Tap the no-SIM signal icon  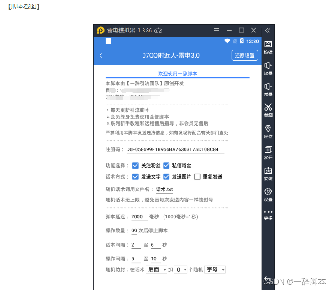pyautogui.click(x=235, y=41)
